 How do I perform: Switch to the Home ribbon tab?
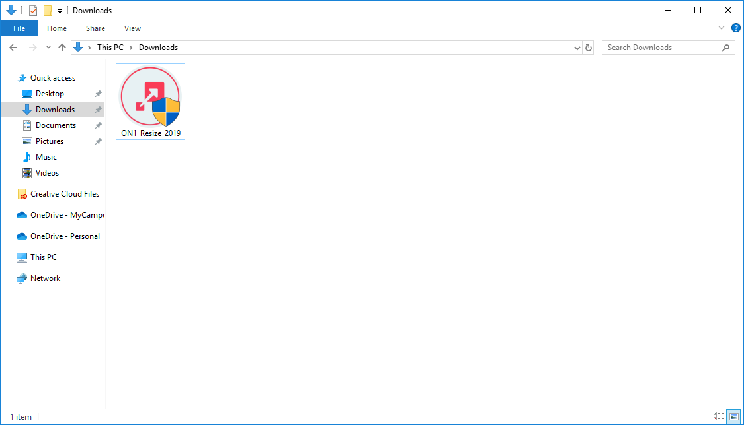pos(57,28)
